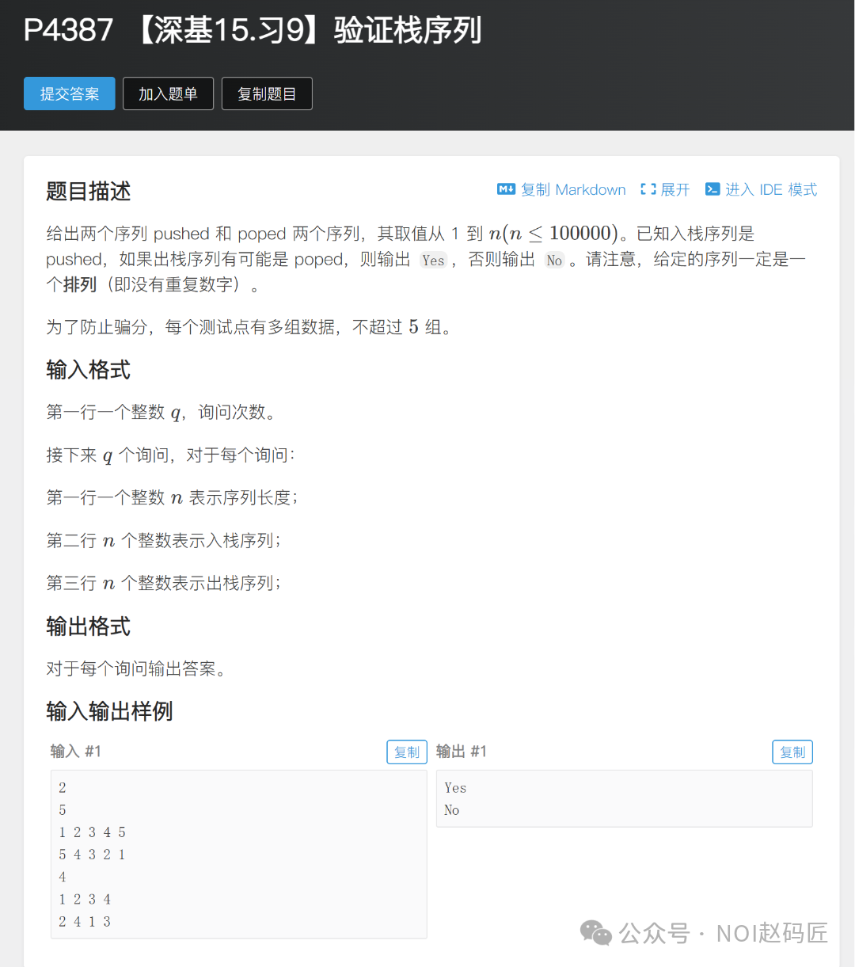Copy sample input #1 using 复制
The image size is (855, 967).
click(407, 752)
